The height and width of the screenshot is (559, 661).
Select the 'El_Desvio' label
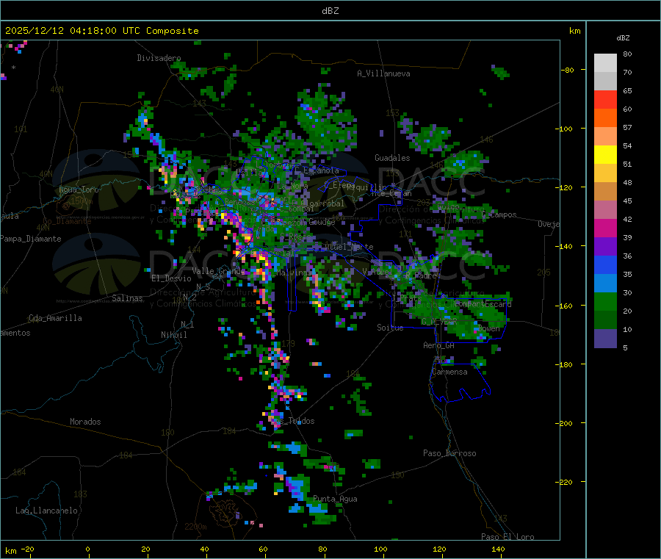[x=171, y=278]
